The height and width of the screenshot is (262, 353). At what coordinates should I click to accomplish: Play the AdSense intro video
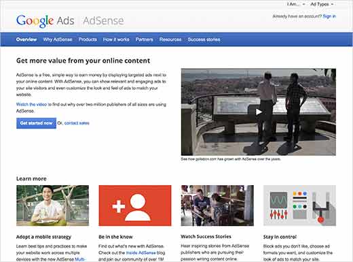pos(259,112)
